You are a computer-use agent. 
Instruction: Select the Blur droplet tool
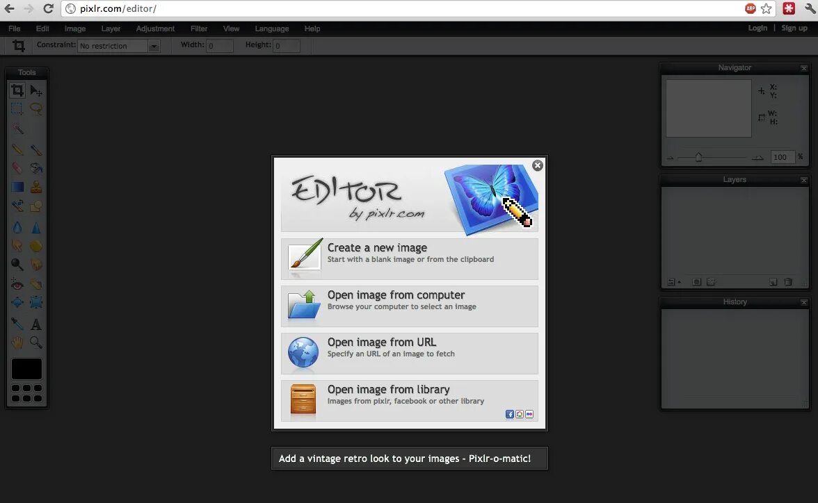pyautogui.click(x=17, y=228)
